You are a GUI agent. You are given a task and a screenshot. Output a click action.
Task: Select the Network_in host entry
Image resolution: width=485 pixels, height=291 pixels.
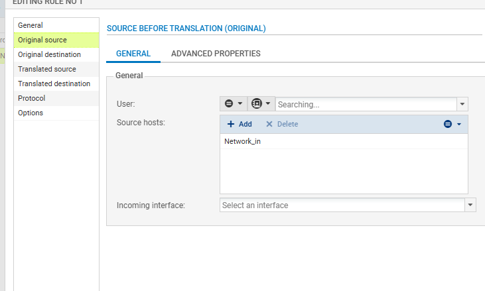[243, 141]
